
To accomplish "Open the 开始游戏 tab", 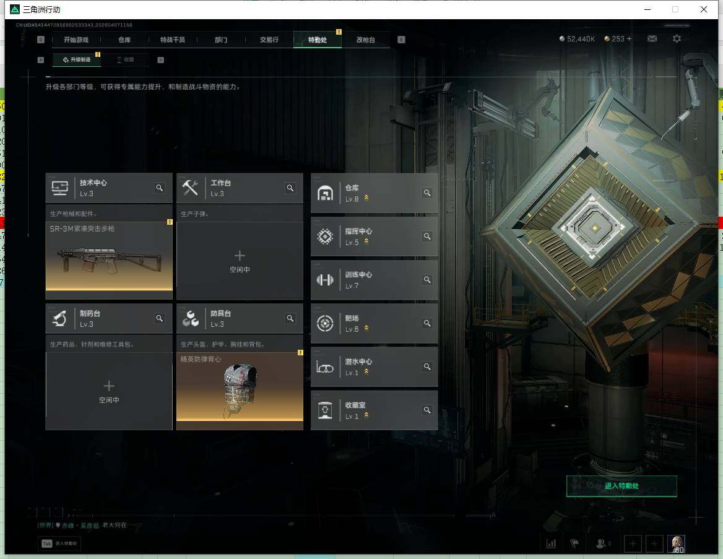I will tap(76, 40).
